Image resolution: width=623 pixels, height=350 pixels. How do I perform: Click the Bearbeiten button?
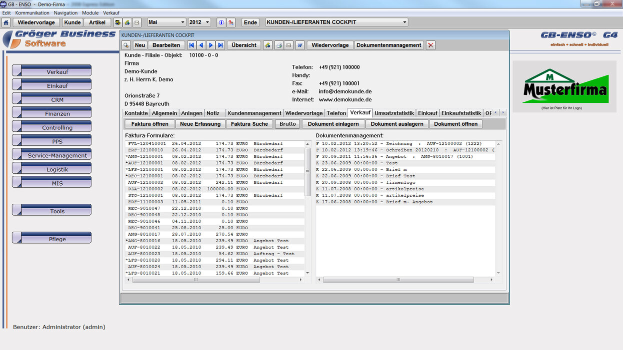tap(166, 45)
